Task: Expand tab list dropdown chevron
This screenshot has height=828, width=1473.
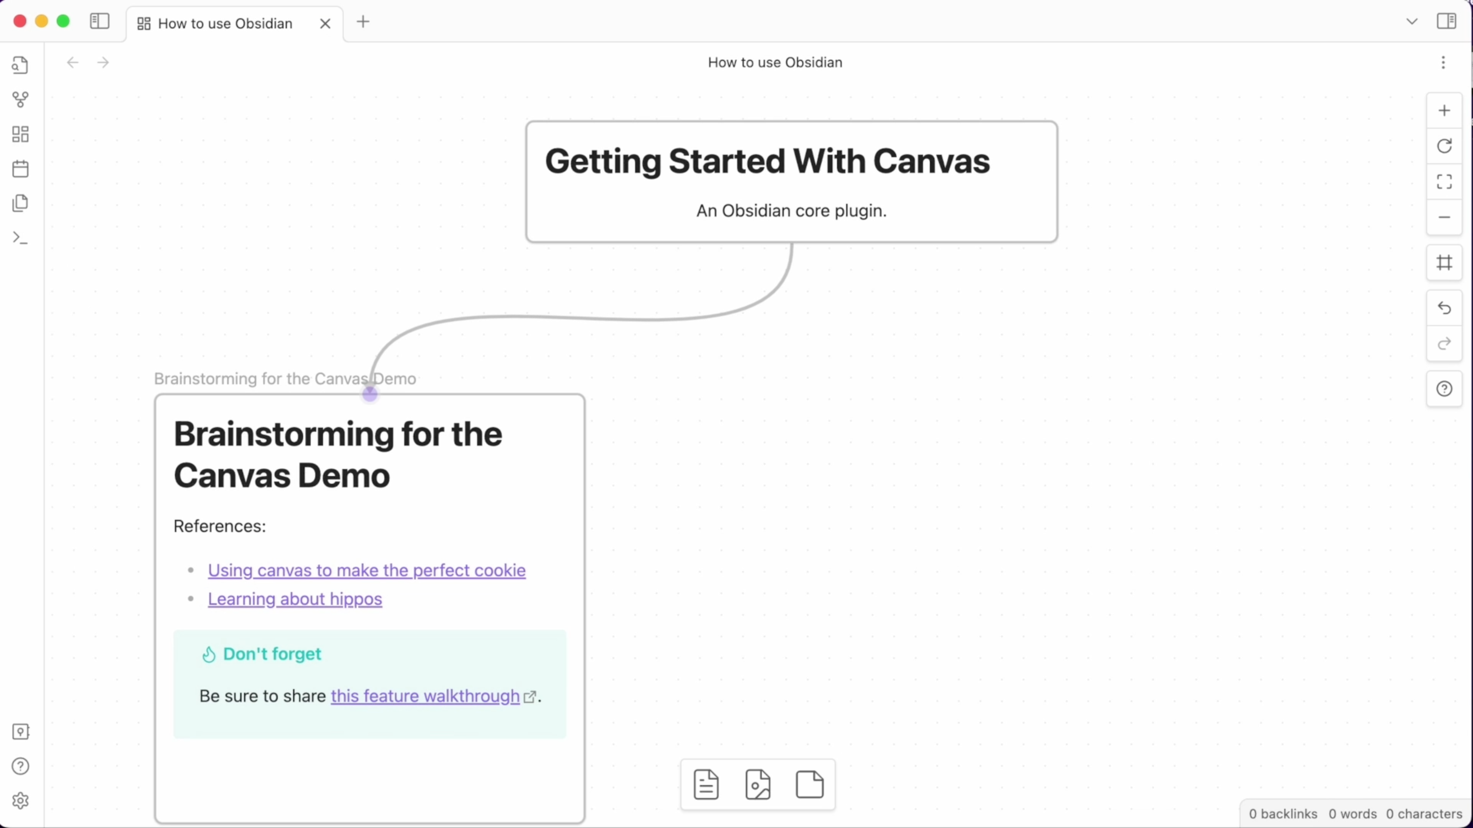Action: 1412,22
